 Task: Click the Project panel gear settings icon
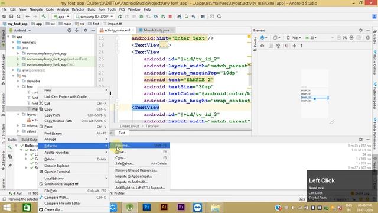click(x=86, y=30)
